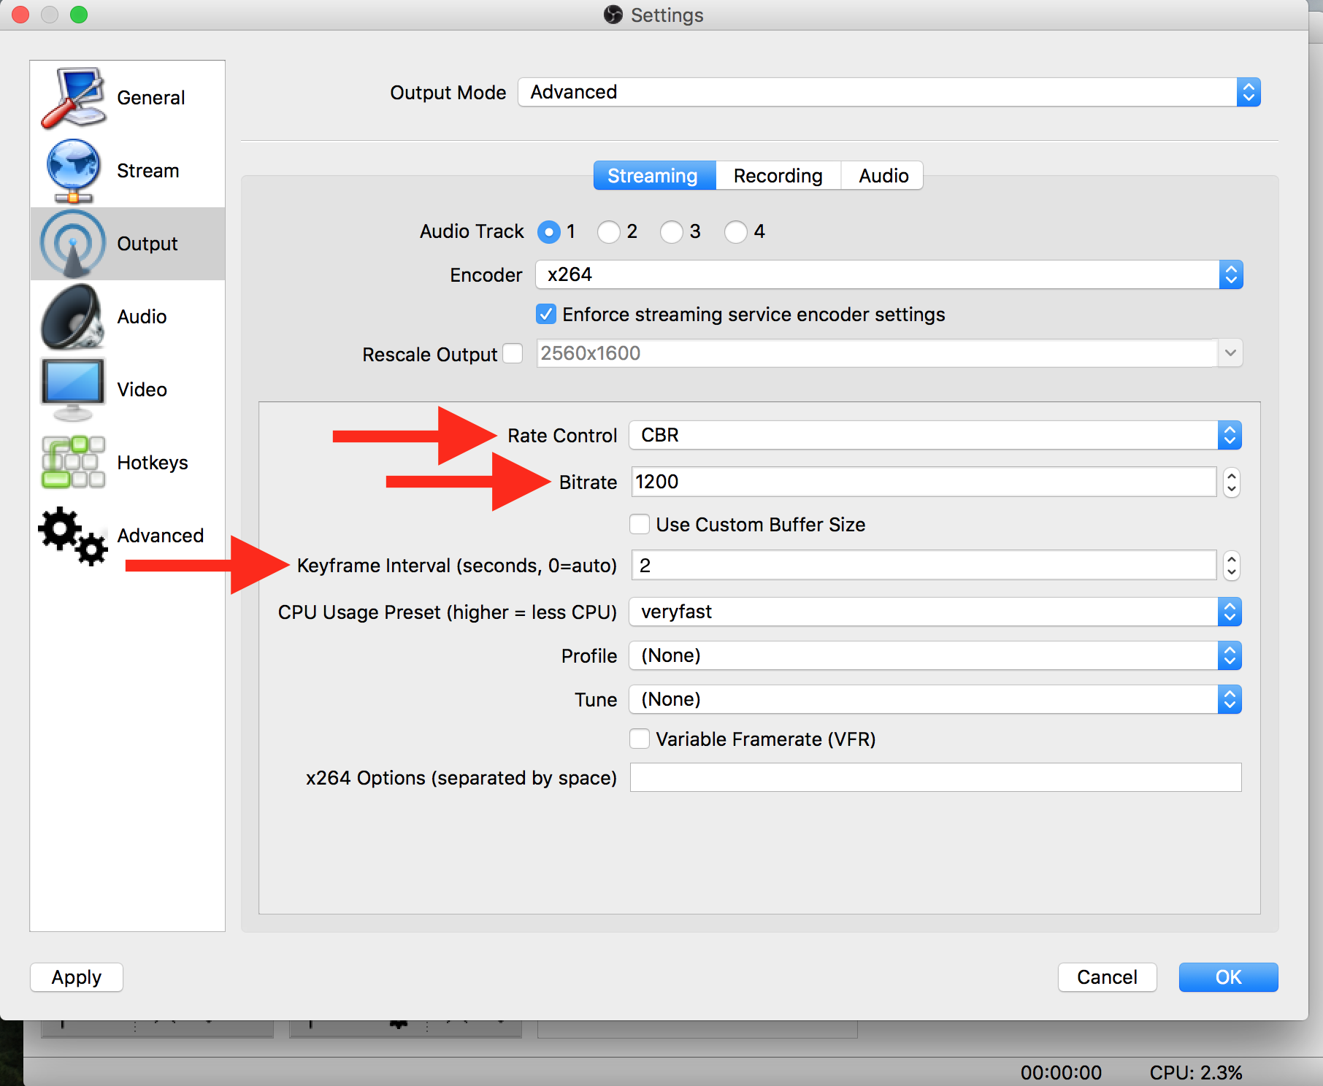The width and height of the screenshot is (1323, 1086).
Task: Select Audio Track 3 radio button
Action: click(672, 232)
